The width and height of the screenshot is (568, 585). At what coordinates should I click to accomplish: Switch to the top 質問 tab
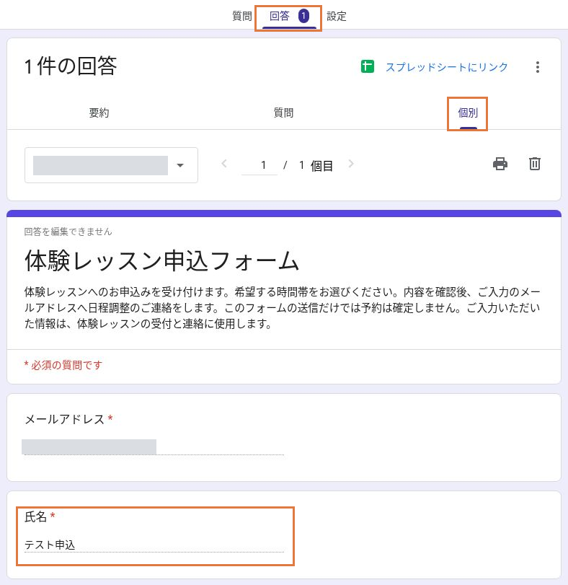(242, 16)
